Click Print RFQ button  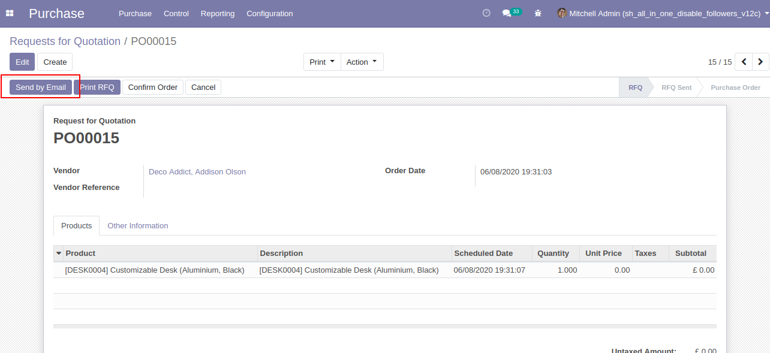pyautogui.click(x=97, y=87)
